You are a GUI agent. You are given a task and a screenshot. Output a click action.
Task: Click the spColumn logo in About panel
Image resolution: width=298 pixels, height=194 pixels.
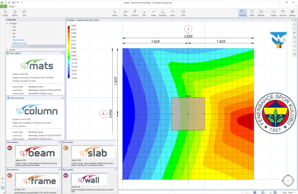(37, 110)
